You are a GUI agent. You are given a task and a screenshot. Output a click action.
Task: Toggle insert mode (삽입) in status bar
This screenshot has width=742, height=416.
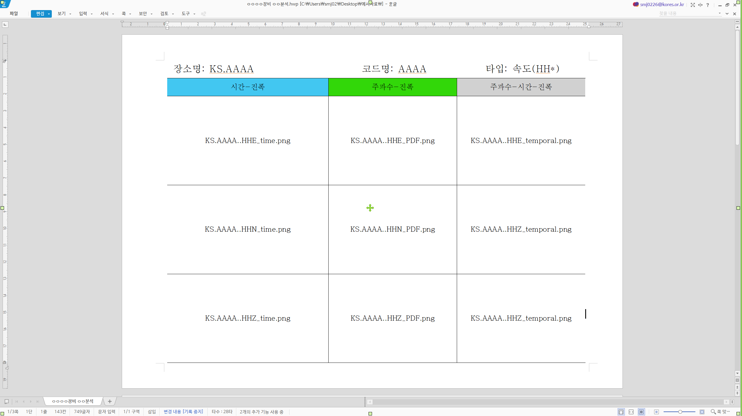click(x=152, y=412)
